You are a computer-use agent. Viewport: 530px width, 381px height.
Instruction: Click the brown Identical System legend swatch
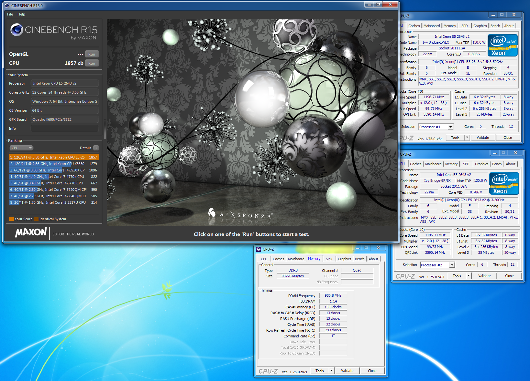pos(36,219)
